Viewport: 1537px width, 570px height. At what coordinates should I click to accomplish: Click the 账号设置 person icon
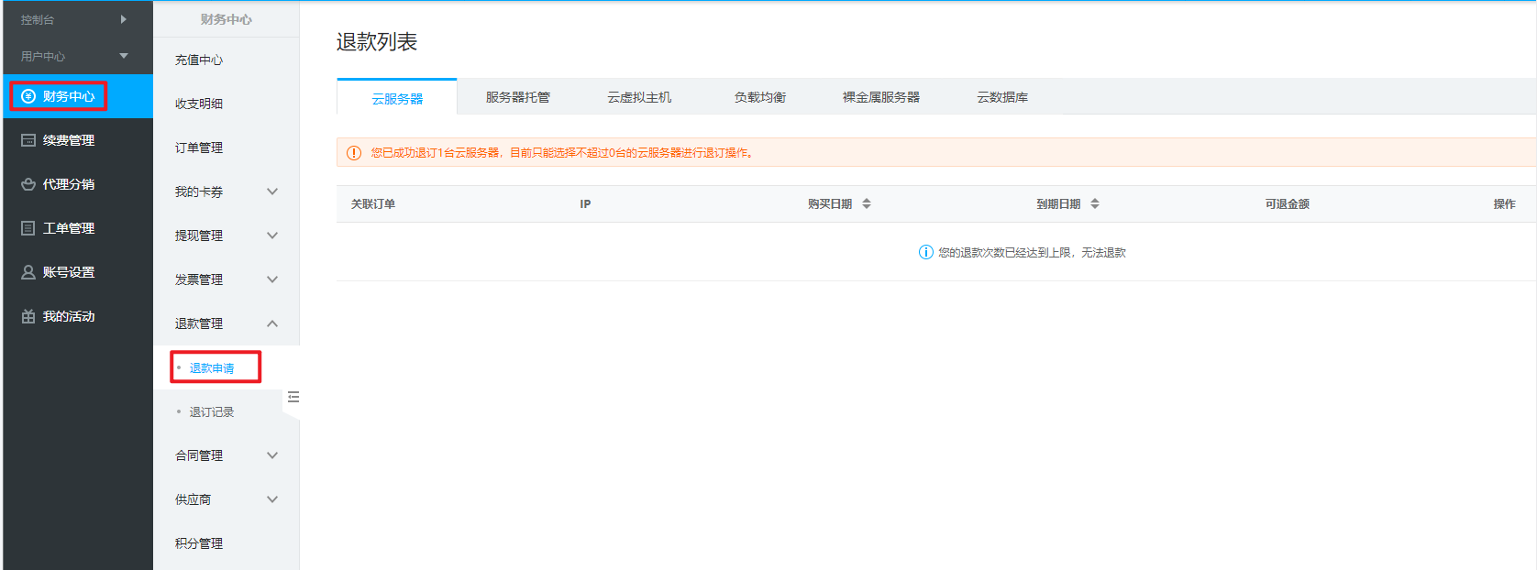pyautogui.click(x=28, y=272)
